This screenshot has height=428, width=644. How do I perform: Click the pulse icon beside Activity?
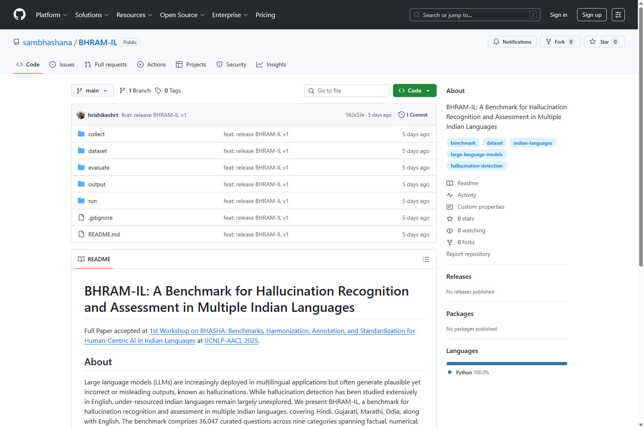coord(450,195)
